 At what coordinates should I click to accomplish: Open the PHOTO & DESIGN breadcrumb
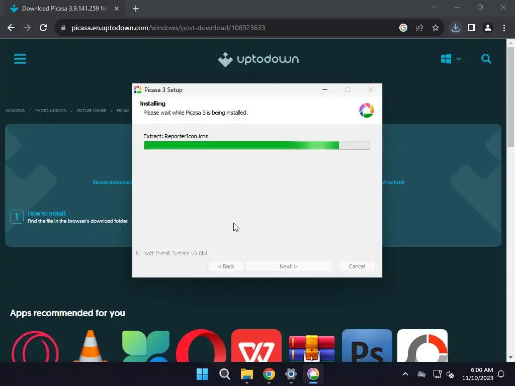51,111
